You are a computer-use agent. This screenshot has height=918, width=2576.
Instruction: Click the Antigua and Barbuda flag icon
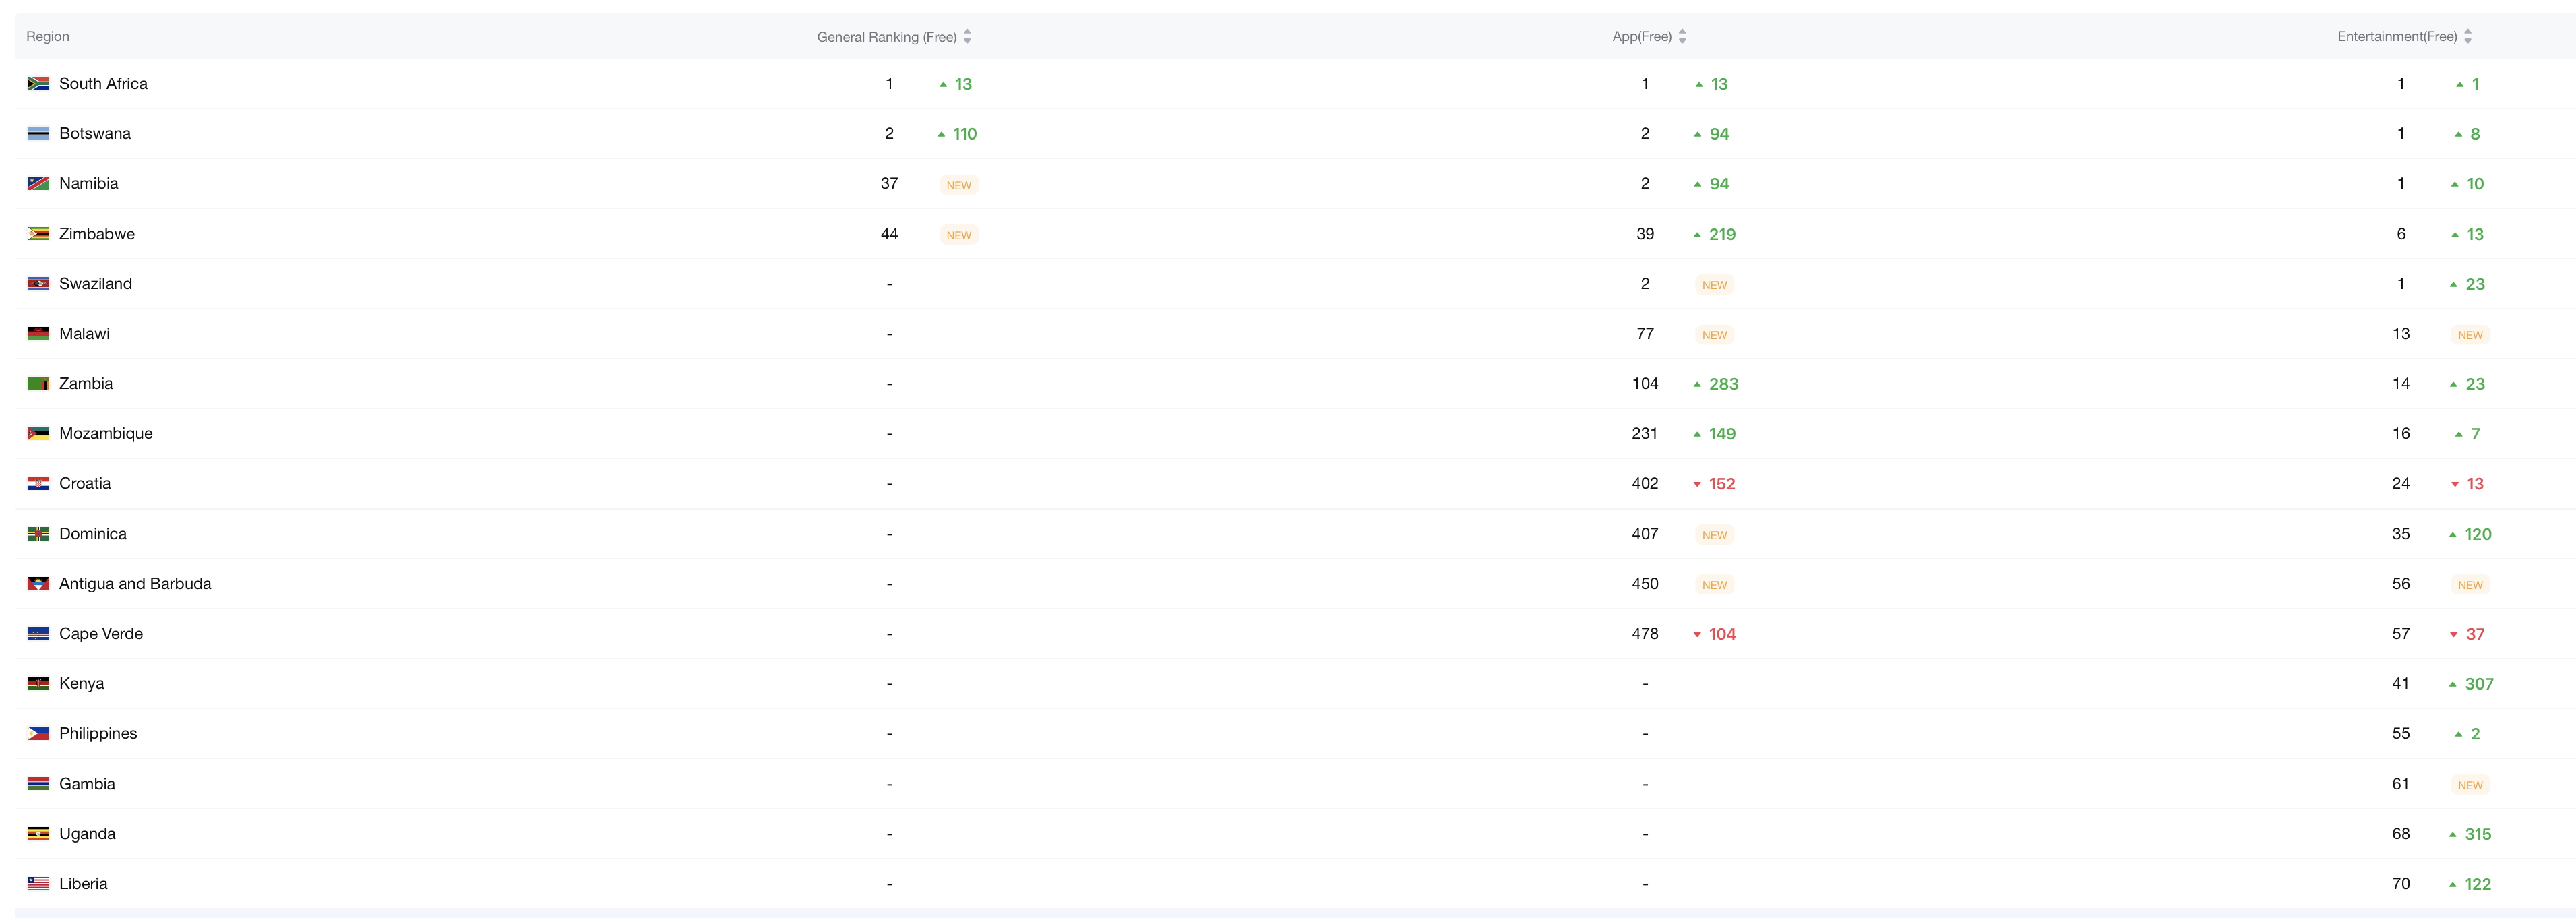click(38, 584)
